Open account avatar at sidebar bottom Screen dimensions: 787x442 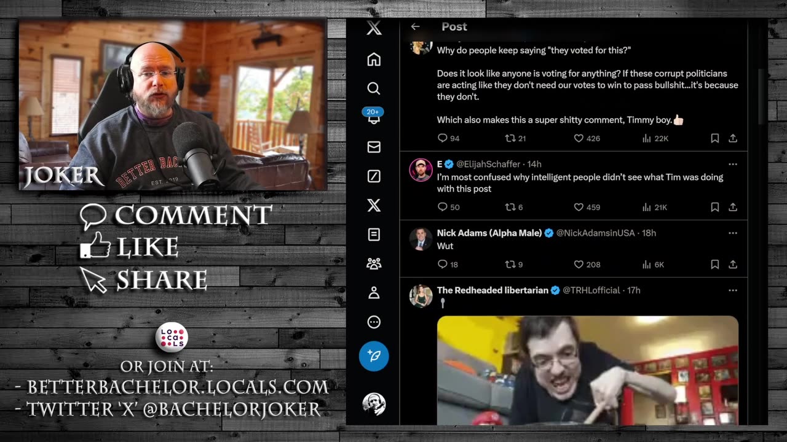374,404
